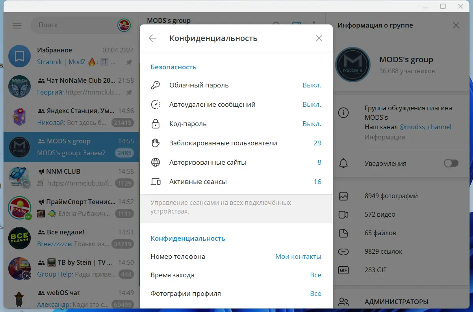
Task: Click the MODS's group avatar
Action: [x=353, y=65]
